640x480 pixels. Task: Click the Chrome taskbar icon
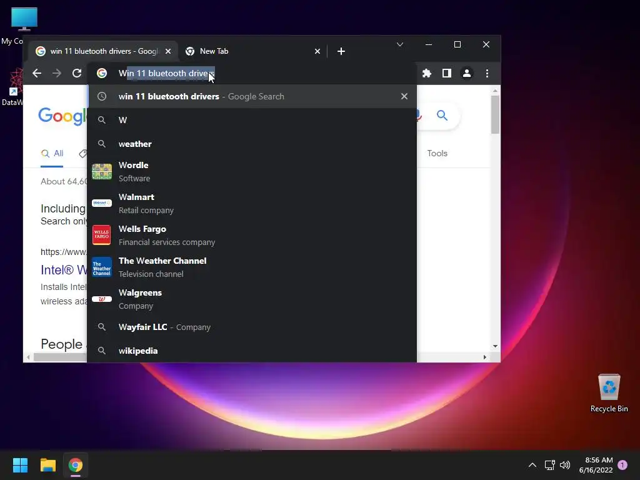76,465
